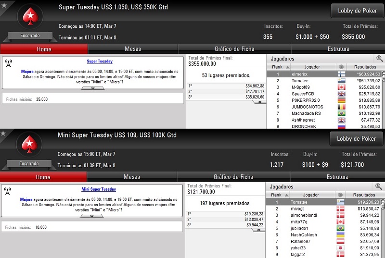The width and height of the screenshot is (385, 258).
Task: Select player simoneblondi row
Action: click(x=323, y=215)
